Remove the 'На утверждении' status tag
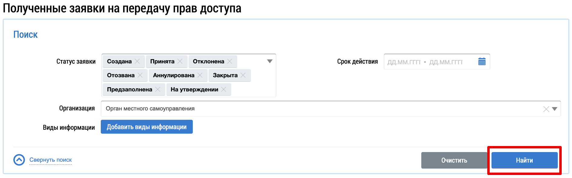The image size is (572, 178). (224, 89)
